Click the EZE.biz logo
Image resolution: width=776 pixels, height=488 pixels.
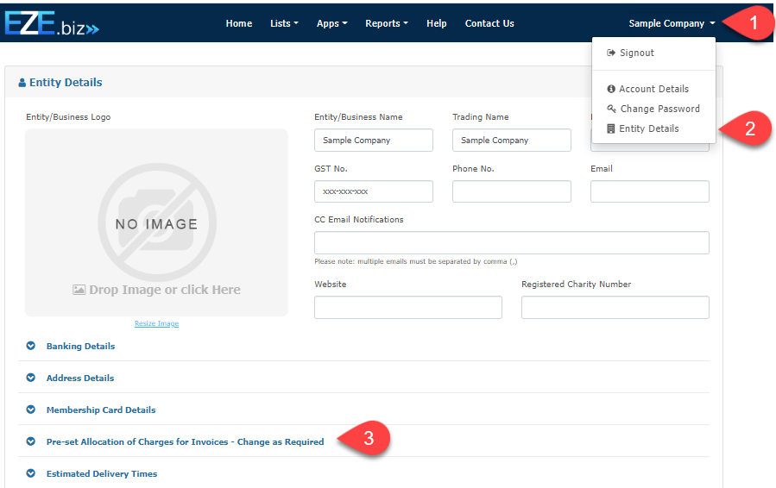[52, 23]
